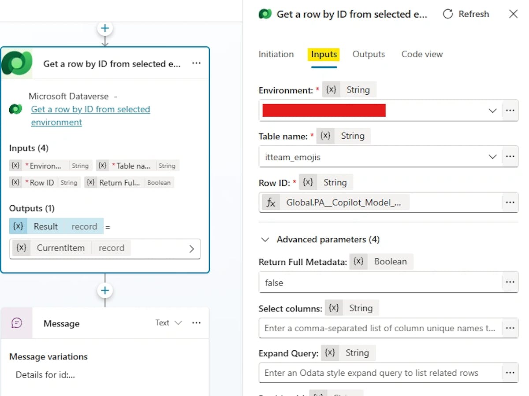Open the Get a row by ID from selected environment link
Image resolution: width=529 pixels, height=396 pixels.
[90, 115]
